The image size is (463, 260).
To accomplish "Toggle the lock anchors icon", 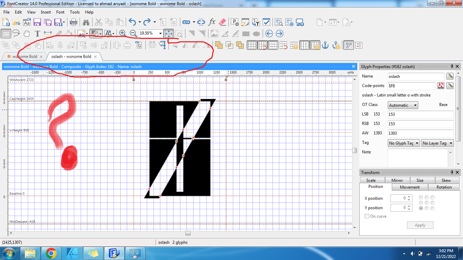I will coord(336,45).
